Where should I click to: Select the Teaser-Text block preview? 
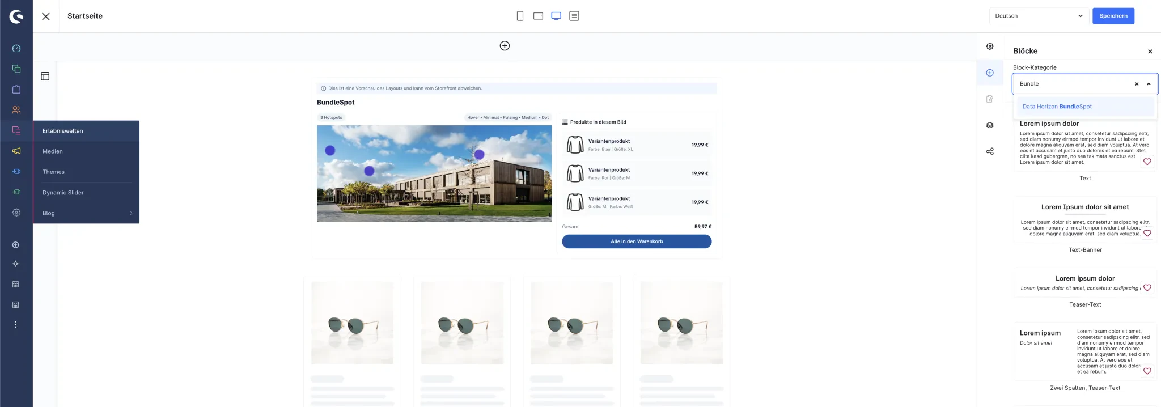click(x=1084, y=283)
